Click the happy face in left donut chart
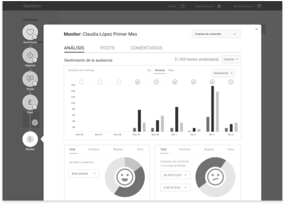 (x=125, y=177)
